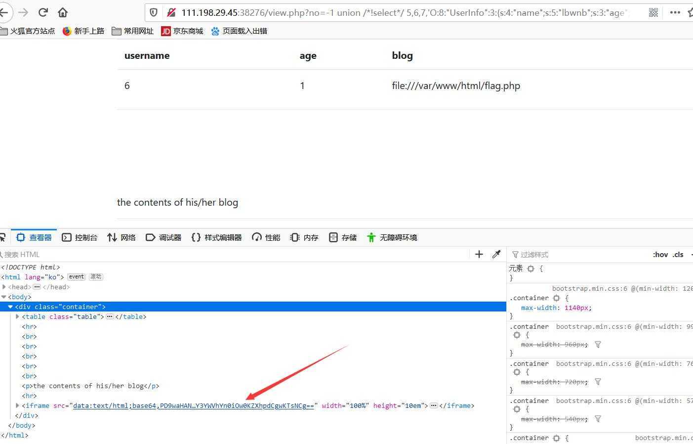Open the 新手上路 Firefox bookmark

click(x=83, y=31)
